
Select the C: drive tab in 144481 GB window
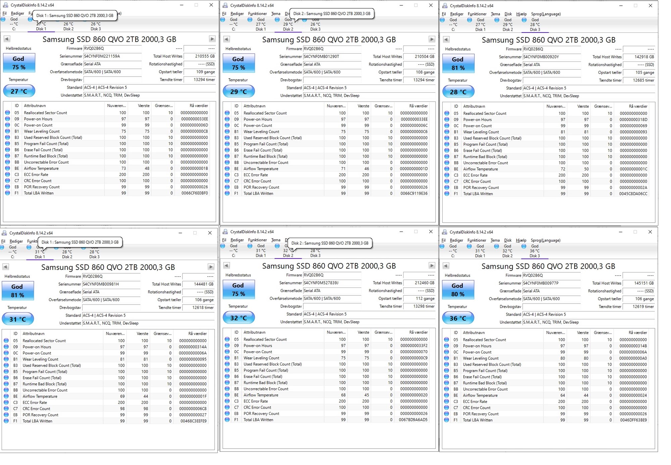point(13,252)
